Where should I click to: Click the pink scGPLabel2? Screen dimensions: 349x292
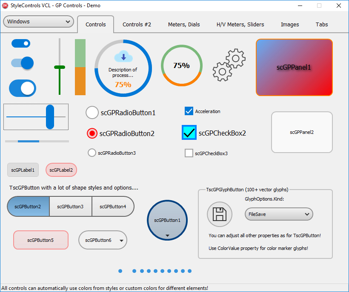click(x=61, y=170)
